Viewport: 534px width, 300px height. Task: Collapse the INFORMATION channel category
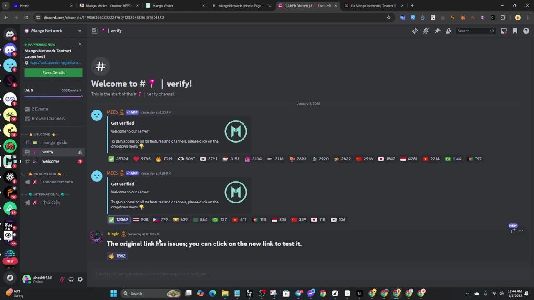tap(45, 174)
